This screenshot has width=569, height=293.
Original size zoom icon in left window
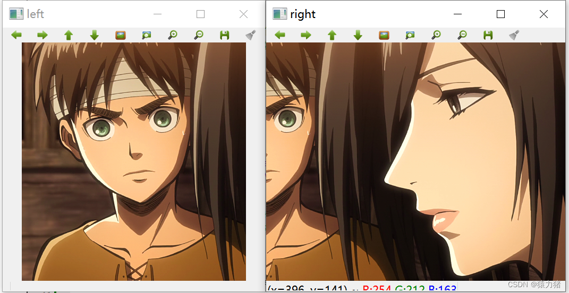coord(121,35)
